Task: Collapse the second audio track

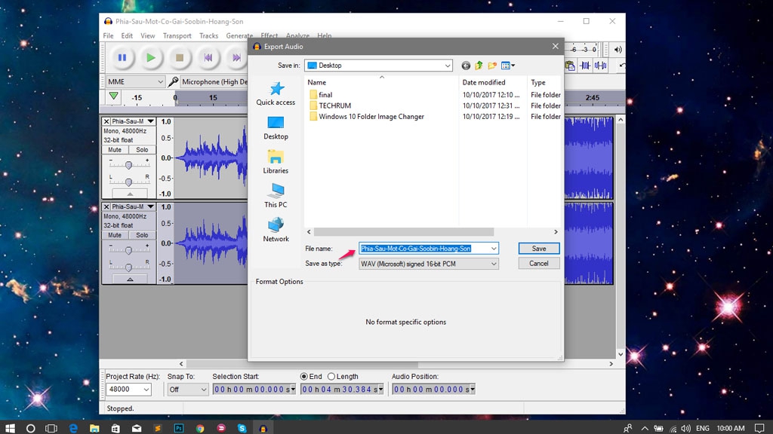Action: (130, 280)
